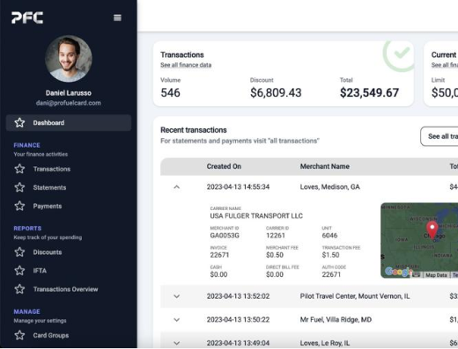Click the PFC logo
Image resolution: width=458 pixels, height=349 pixels.
tap(27, 18)
